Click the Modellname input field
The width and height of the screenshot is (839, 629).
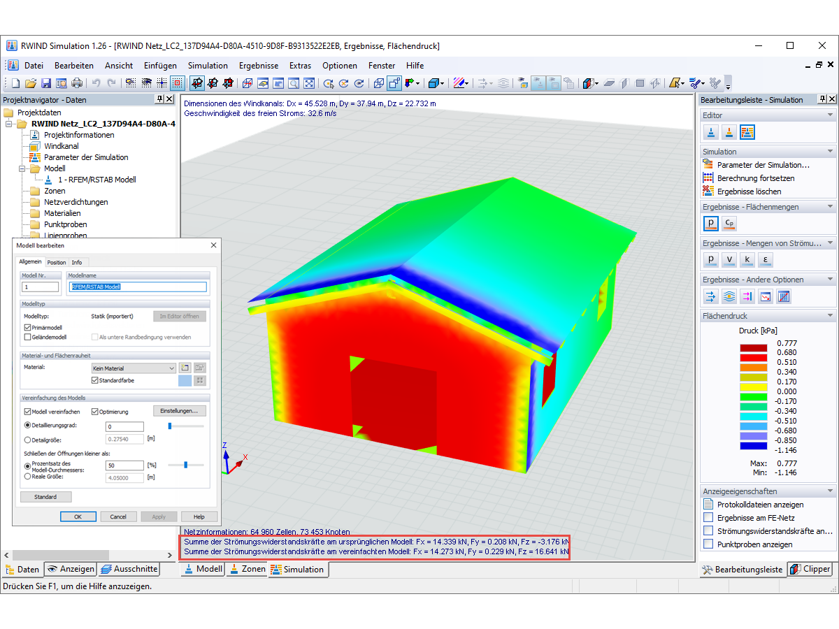137,287
